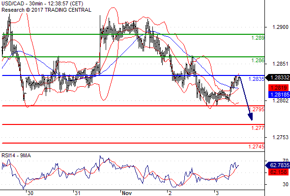Click the red 1.2819 price label
The image size is (290, 196).
click(278, 88)
